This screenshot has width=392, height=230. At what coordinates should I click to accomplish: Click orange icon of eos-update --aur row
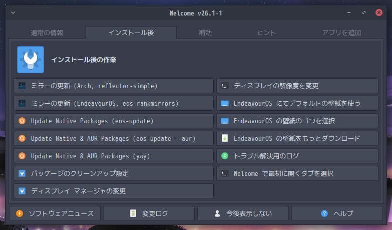pyautogui.click(x=22, y=138)
